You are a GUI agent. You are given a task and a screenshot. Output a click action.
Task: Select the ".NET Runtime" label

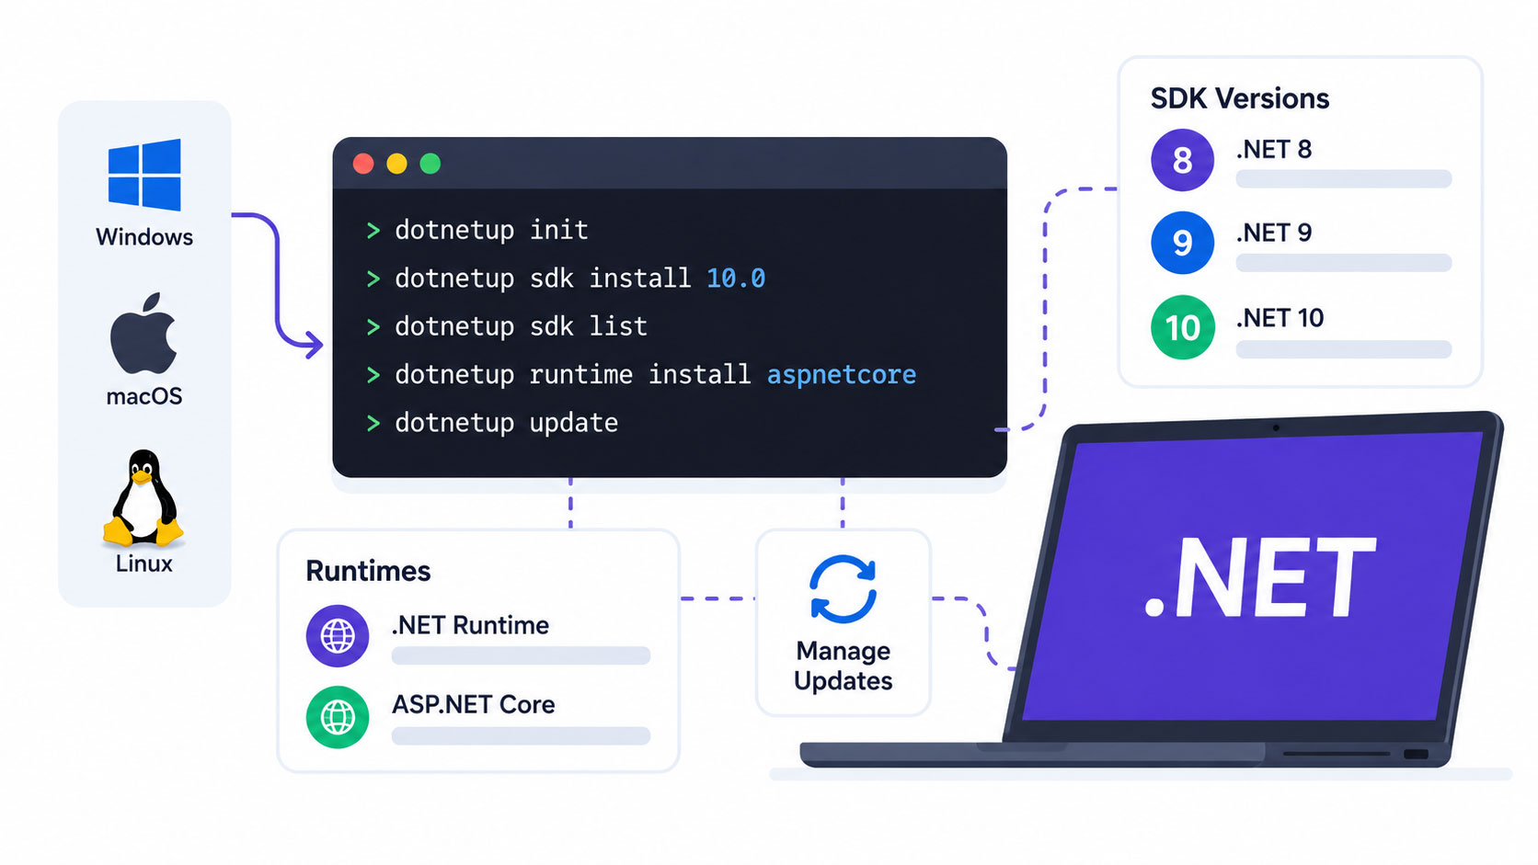(470, 625)
